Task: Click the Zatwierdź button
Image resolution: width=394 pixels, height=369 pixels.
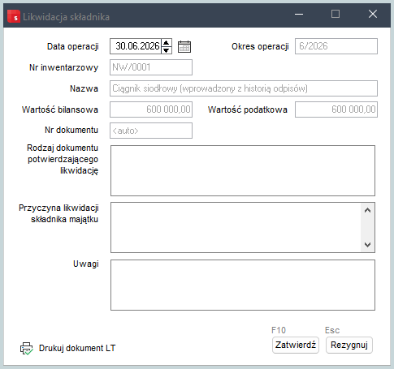Action: (x=296, y=345)
